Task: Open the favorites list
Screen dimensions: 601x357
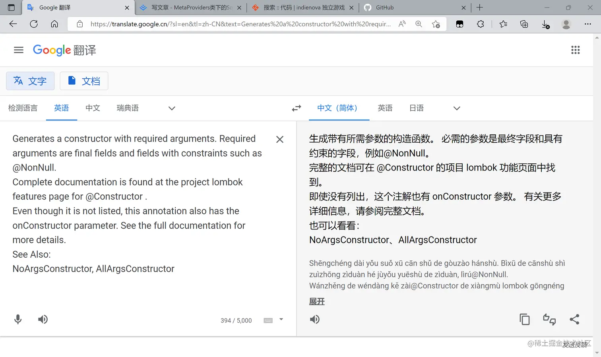Action: [x=503, y=24]
